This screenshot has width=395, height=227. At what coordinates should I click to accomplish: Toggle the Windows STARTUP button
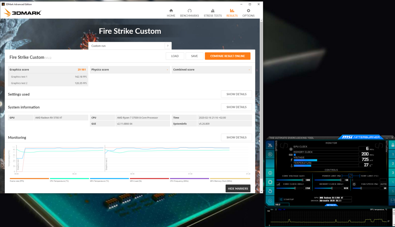[286, 200]
